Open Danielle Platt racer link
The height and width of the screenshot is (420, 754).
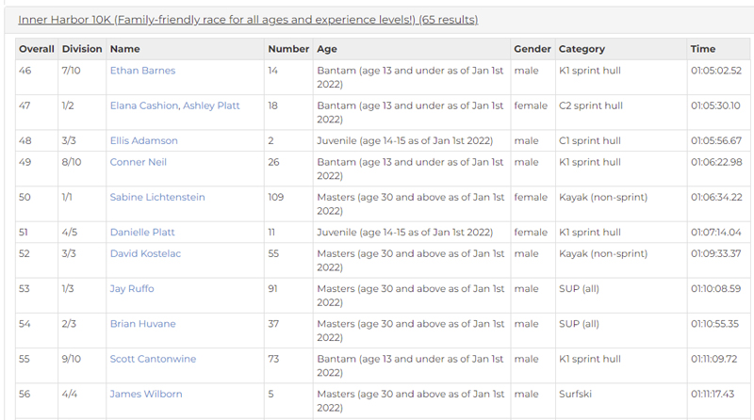coord(142,233)
